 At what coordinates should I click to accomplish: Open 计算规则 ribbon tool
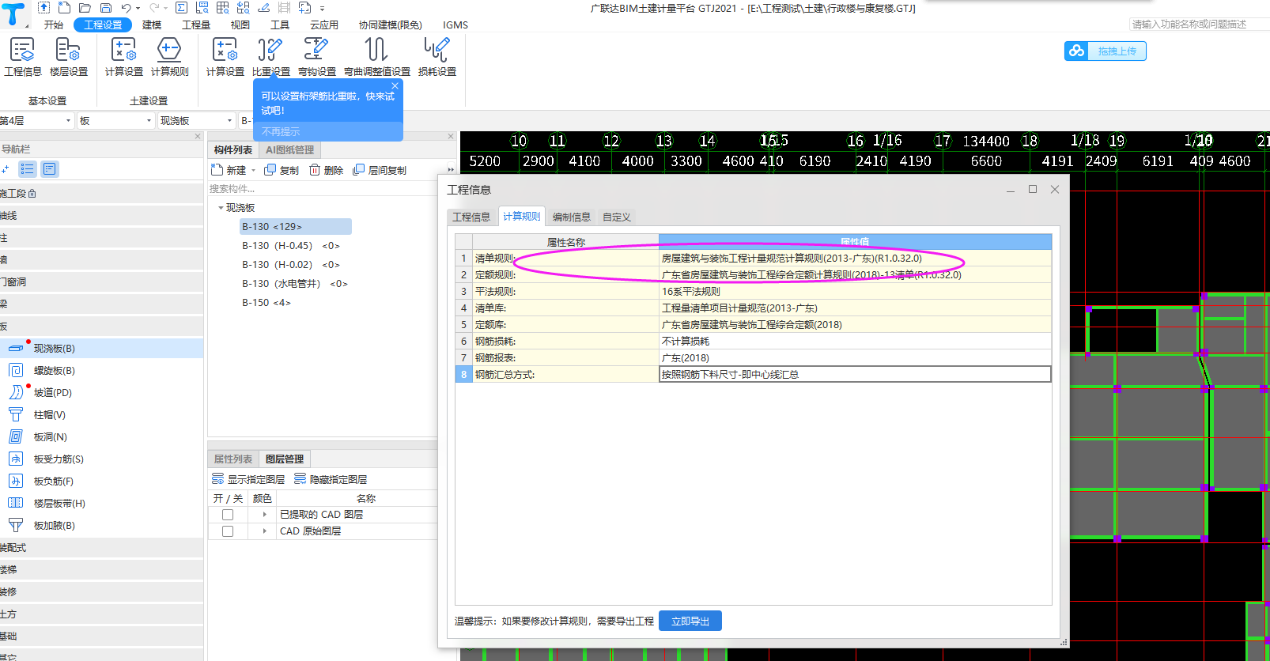pyautogui.click(x=170, y=57)
